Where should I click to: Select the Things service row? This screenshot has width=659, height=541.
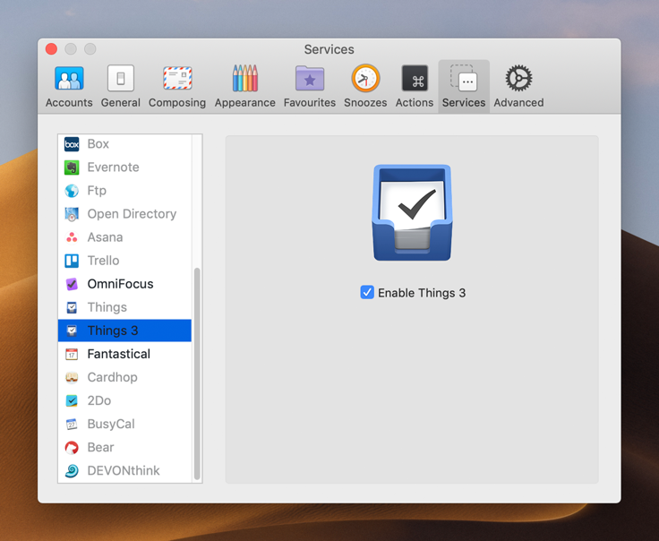(124, 308)
